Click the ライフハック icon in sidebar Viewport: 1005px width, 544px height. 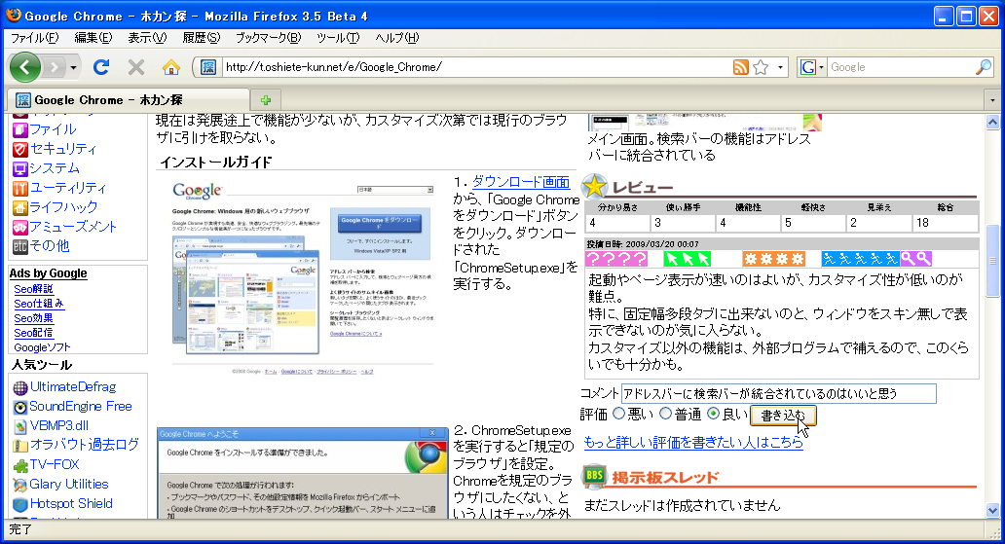tap(19, 207)
